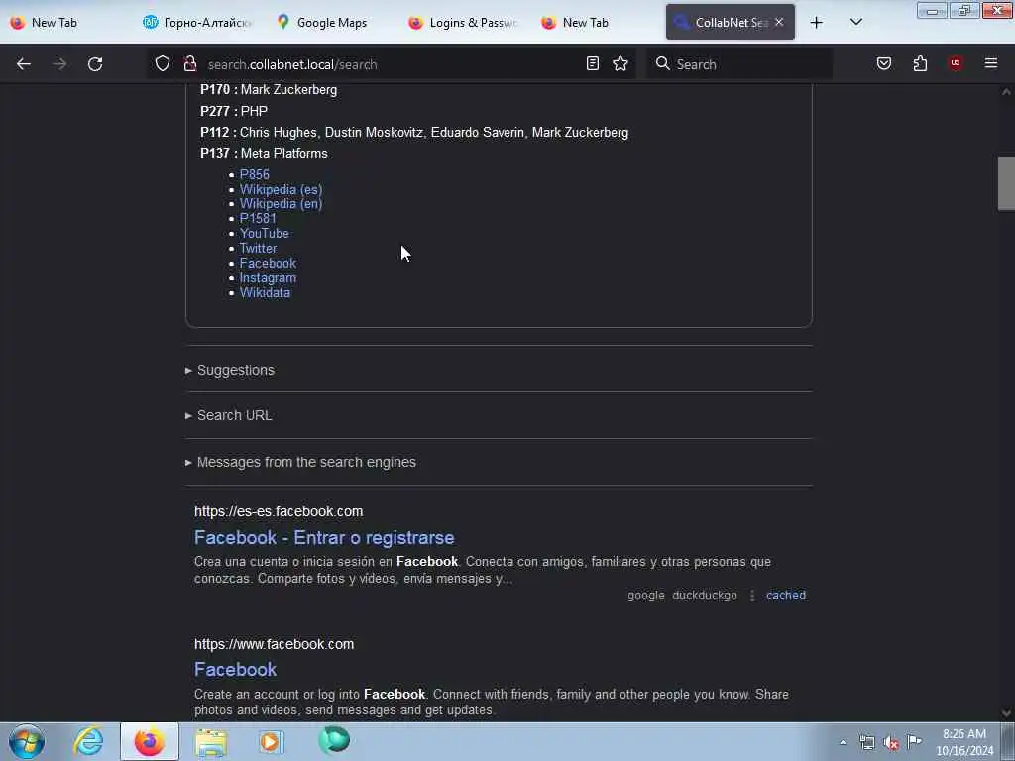Open tracking protection shield icon

[x=163, y=63]
